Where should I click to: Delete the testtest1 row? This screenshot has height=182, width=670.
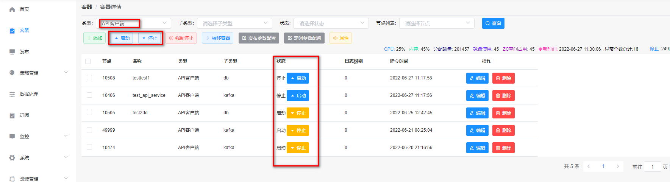(x=503, y=78)
